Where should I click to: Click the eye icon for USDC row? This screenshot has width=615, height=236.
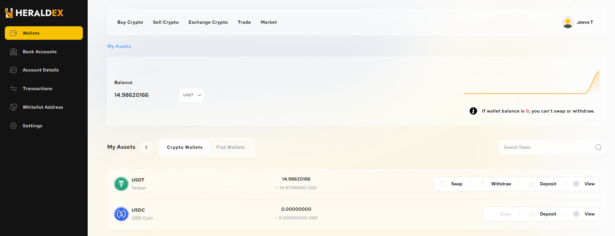tap(576, 214)
